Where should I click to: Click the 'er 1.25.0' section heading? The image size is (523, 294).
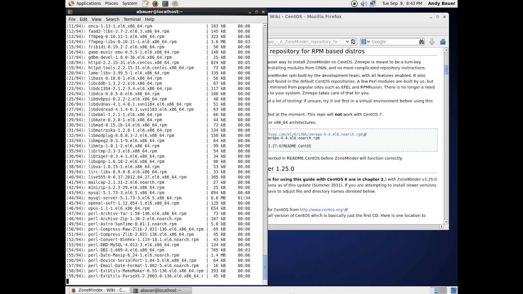point(281,169)
